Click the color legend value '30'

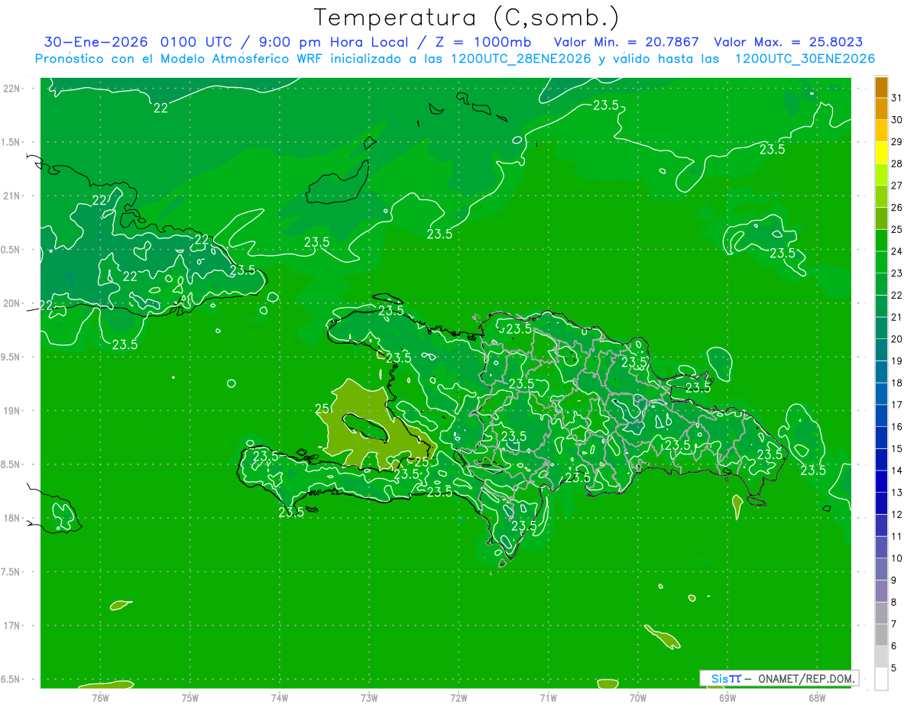896,120
